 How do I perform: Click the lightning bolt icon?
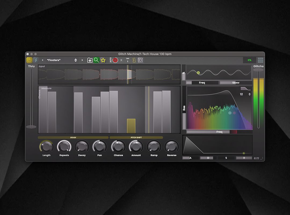point(36,60)
